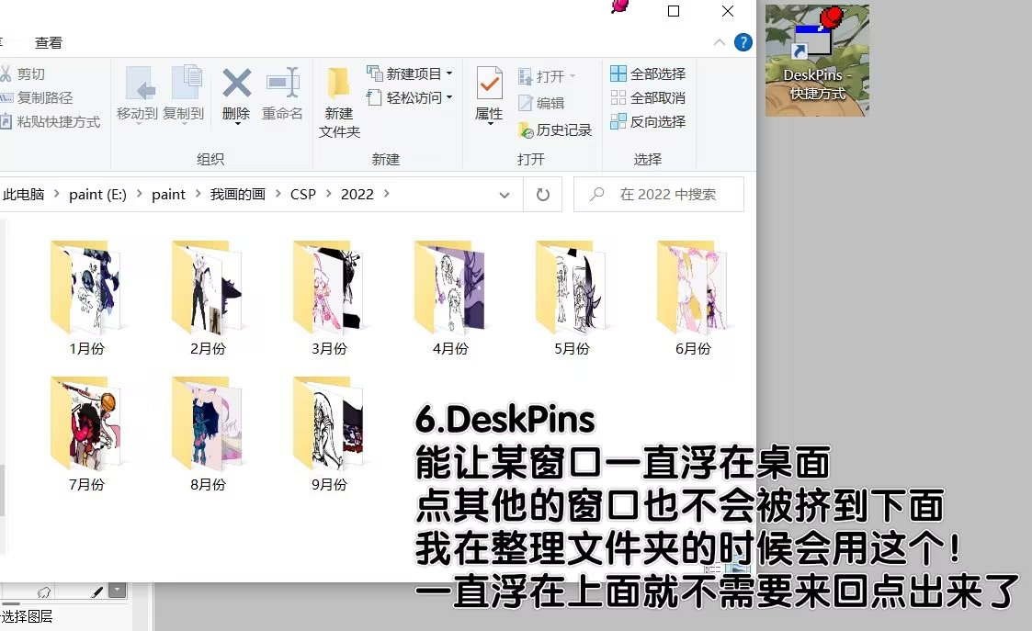
Task: Click the DeskPins desktop shortcut icon
Action: click(817, 60)
